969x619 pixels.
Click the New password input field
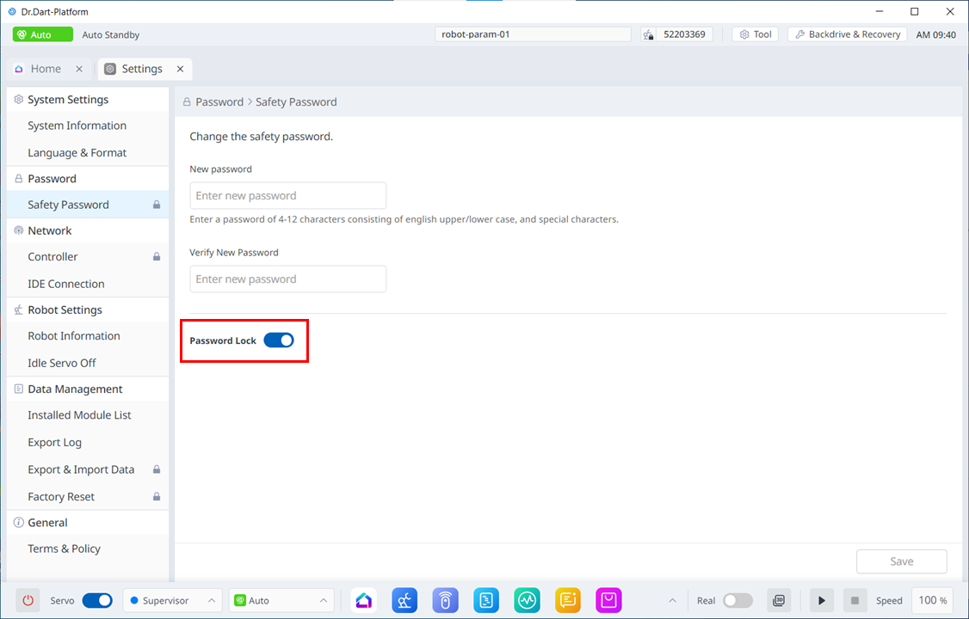[287, 195]
